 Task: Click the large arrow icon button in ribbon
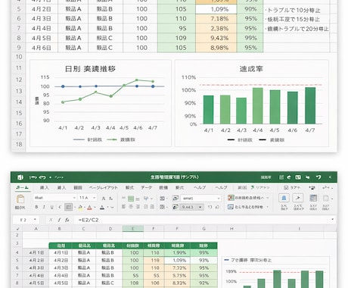coord(298,199)
